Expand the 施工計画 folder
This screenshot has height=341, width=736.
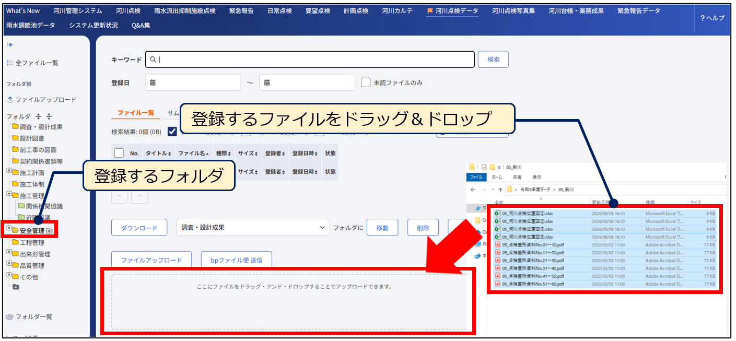coord(9,171)
